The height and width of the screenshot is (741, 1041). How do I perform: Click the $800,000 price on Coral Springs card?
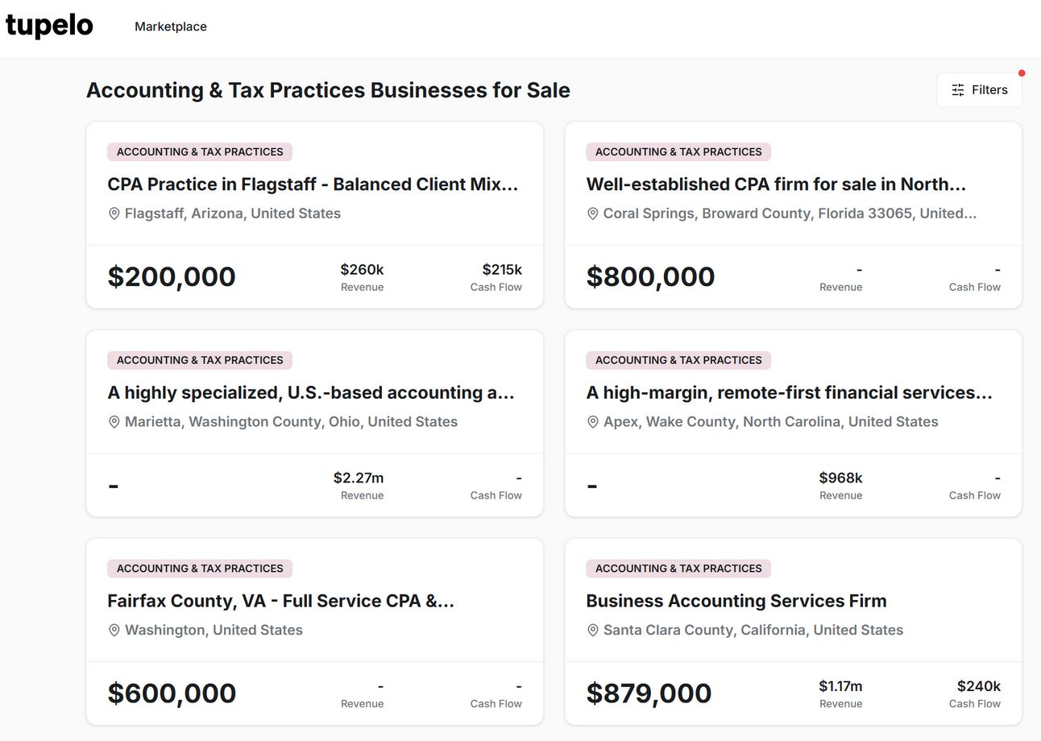[650, 276]
